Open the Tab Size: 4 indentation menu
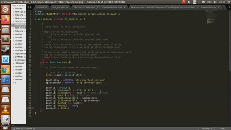Image resolution: width=231 pixels, height=130 pixels. coord(206,129)
